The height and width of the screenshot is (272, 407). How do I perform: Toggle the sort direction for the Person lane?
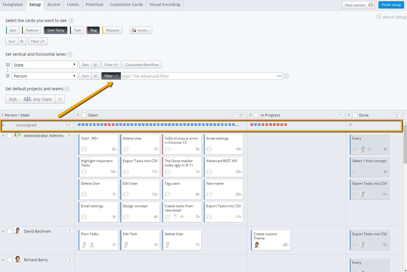[96, 76]
